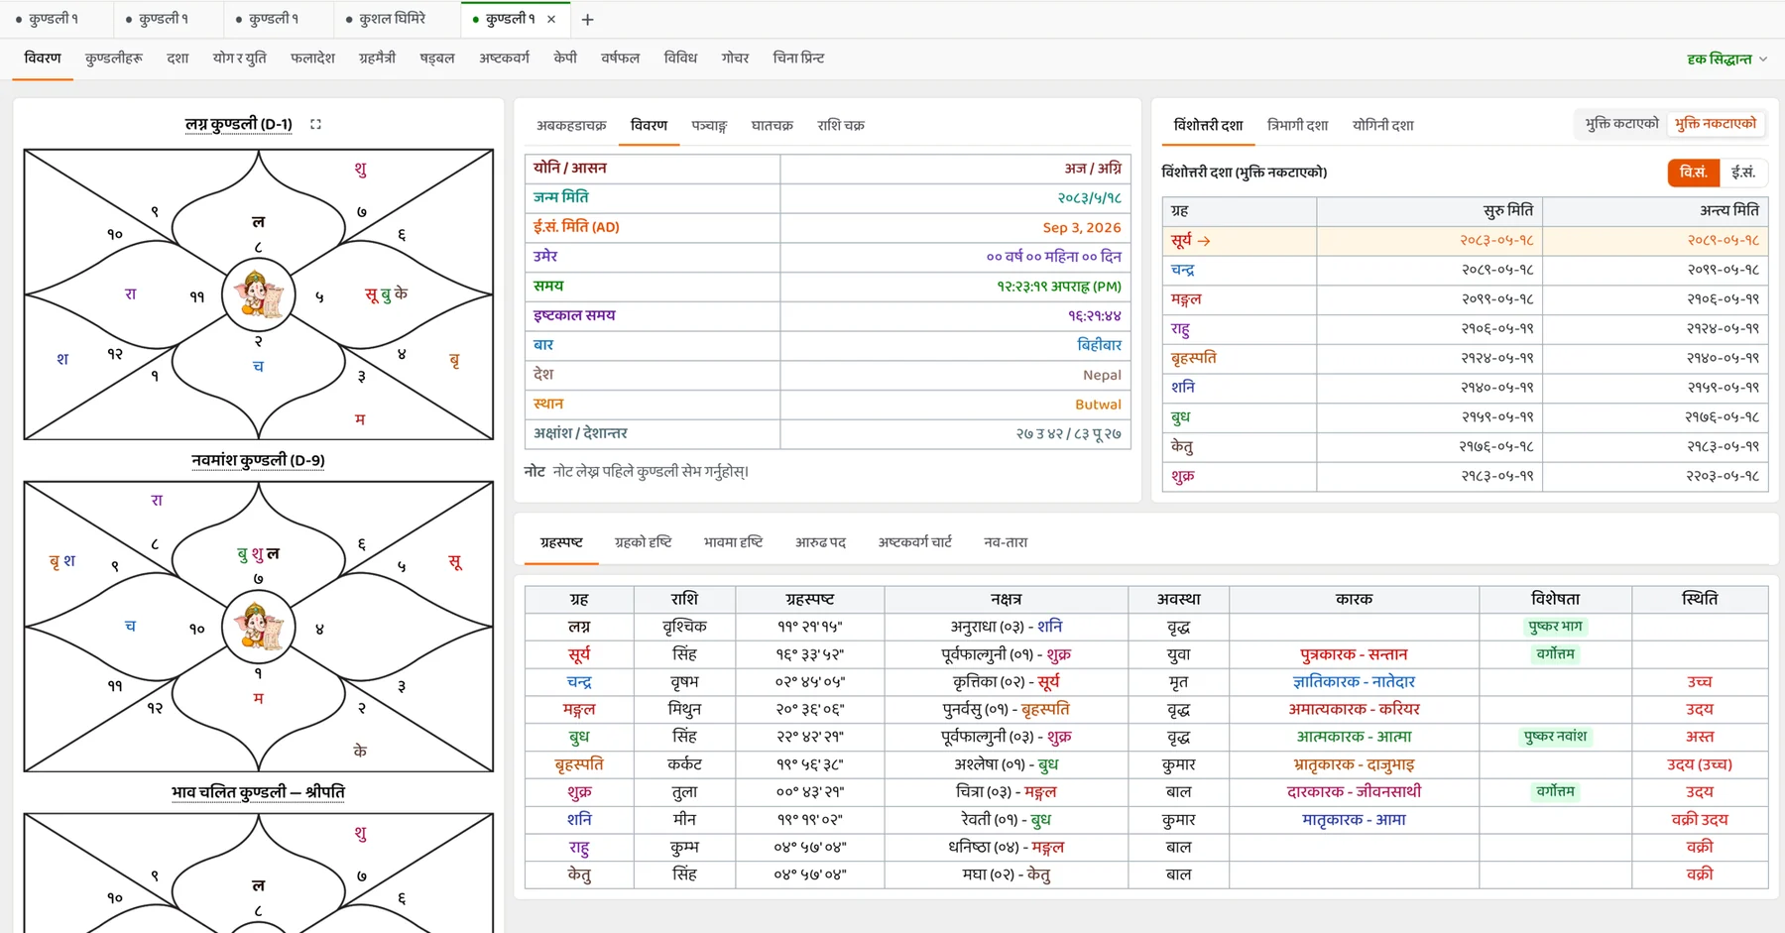Image resolution: width=1785 pixels, height=933 pixels.
Task: Open the बृहस्पति dasha row starting २१२४-०५-१९
Action: point(1465,358)
